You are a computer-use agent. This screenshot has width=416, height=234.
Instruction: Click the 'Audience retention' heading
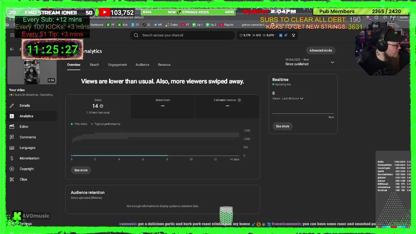pyautogui.click(x=88, y=192)
